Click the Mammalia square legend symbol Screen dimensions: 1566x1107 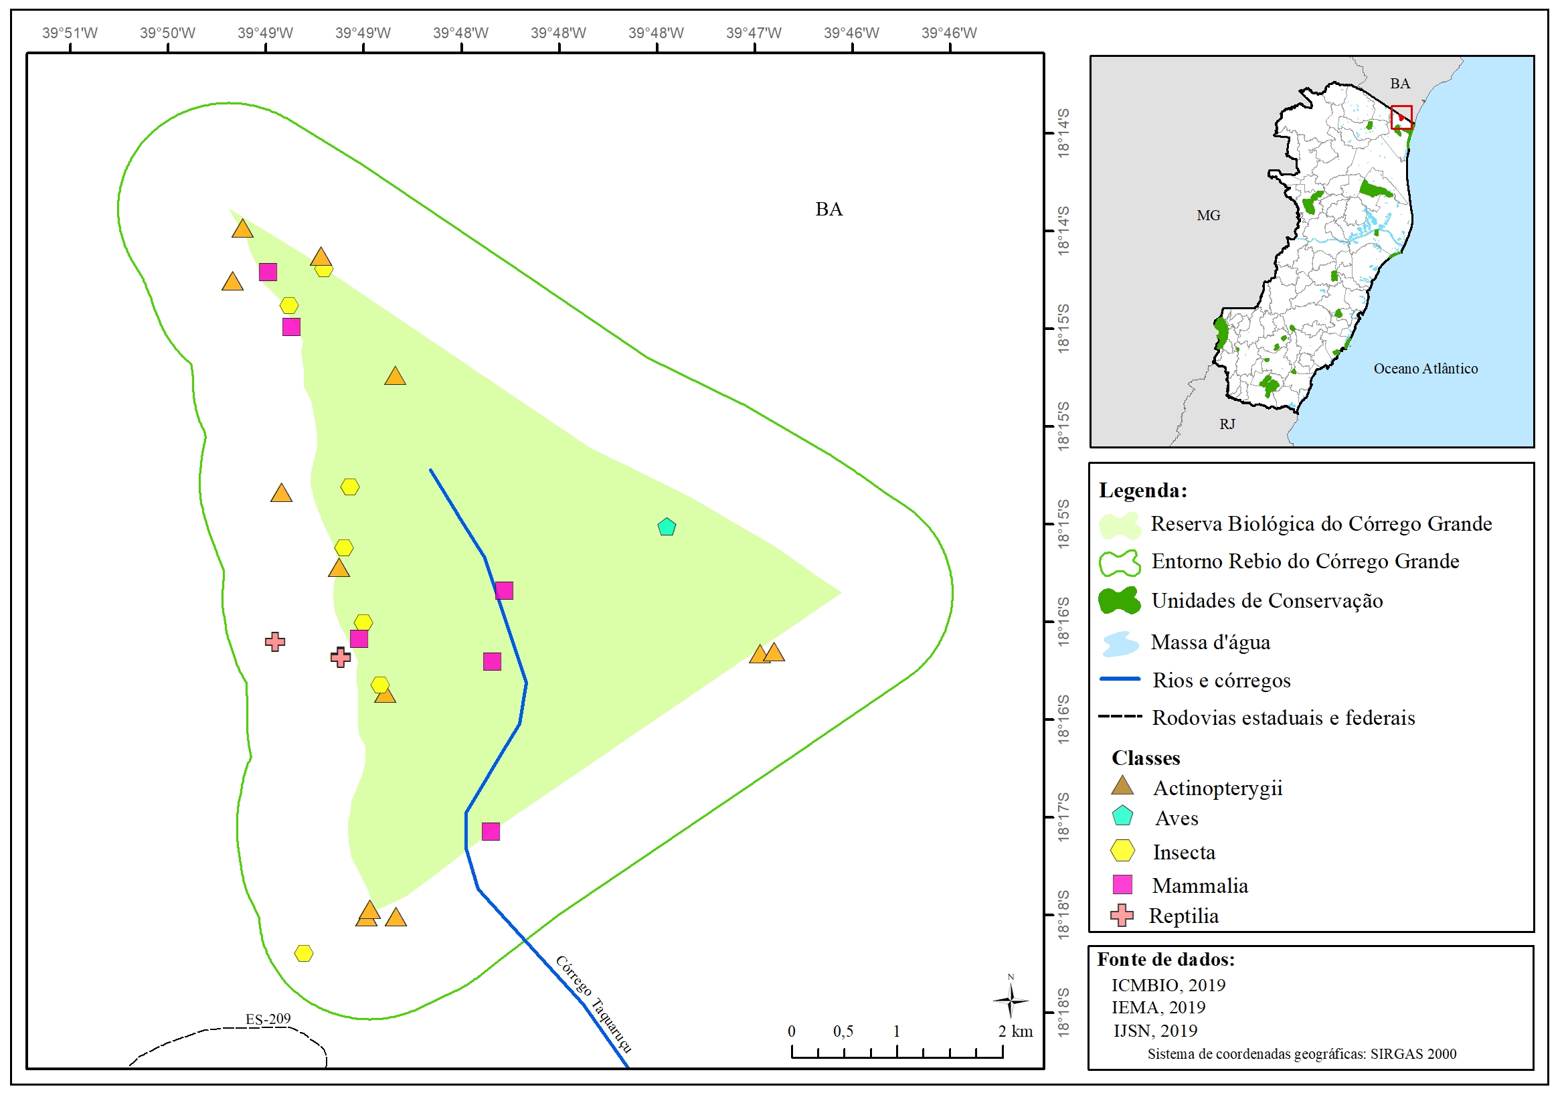(1122, 885)
